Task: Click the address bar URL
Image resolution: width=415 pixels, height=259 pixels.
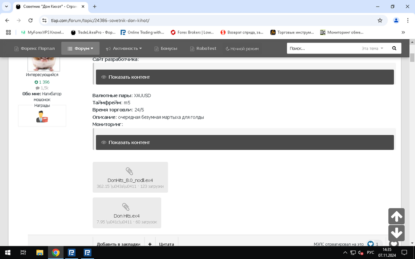Action: pyautogui.click(x=100, y=20)
